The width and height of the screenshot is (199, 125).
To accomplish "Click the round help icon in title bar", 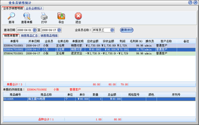I will (190, 2).
